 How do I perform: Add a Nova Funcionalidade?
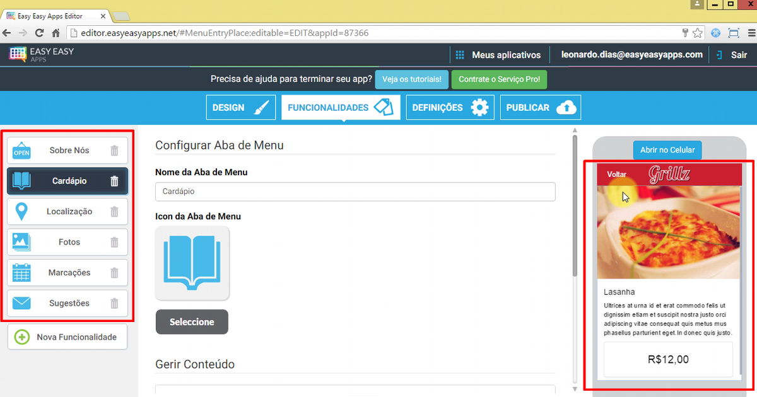pos(67,337)
